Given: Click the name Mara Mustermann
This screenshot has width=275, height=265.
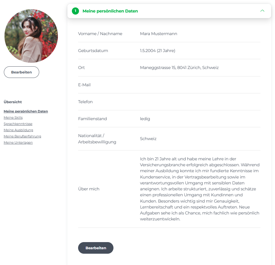Looking at the screenshot, I should click(159, 34).
